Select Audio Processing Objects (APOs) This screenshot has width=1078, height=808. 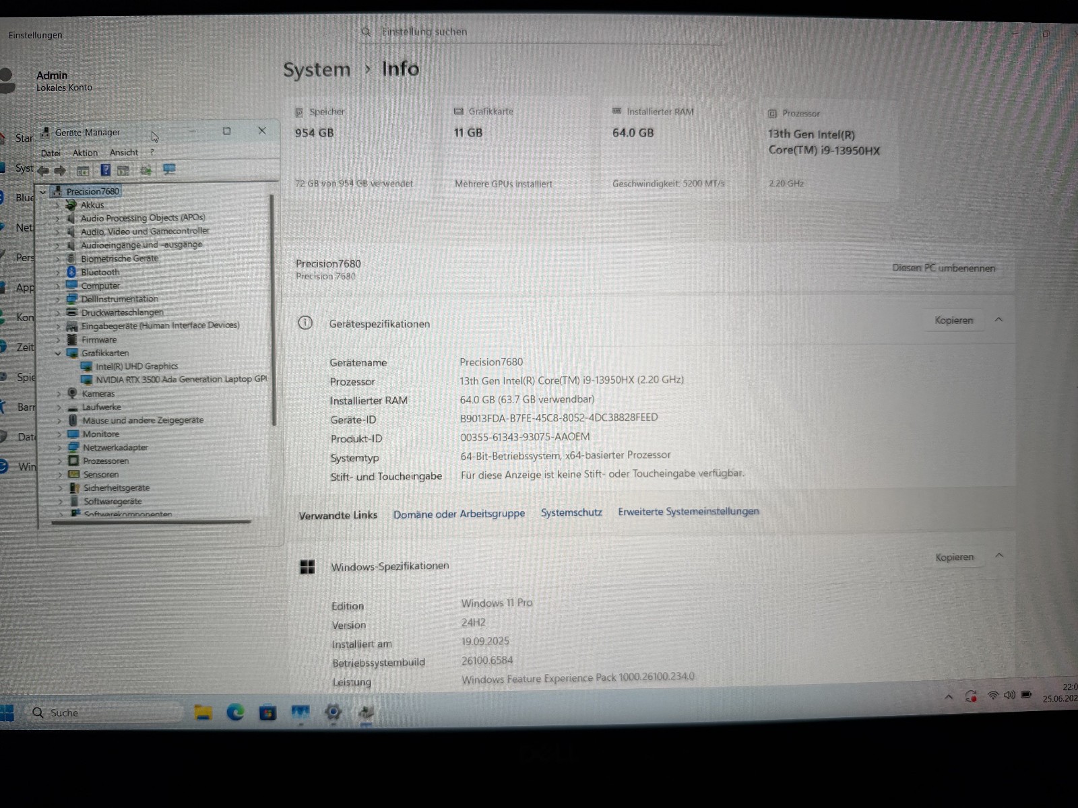143,217
